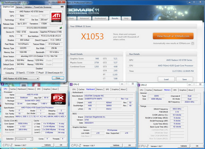The image size is (205, 149).
Task: Click the GPU-Z title bar app icon
Action: pos(3,3)
